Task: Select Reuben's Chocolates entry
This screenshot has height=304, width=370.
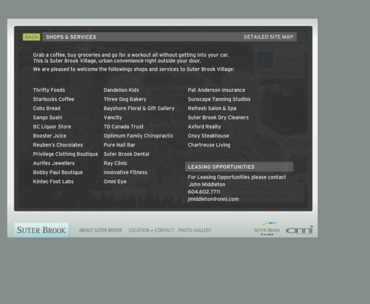Action: pos(58,145)
